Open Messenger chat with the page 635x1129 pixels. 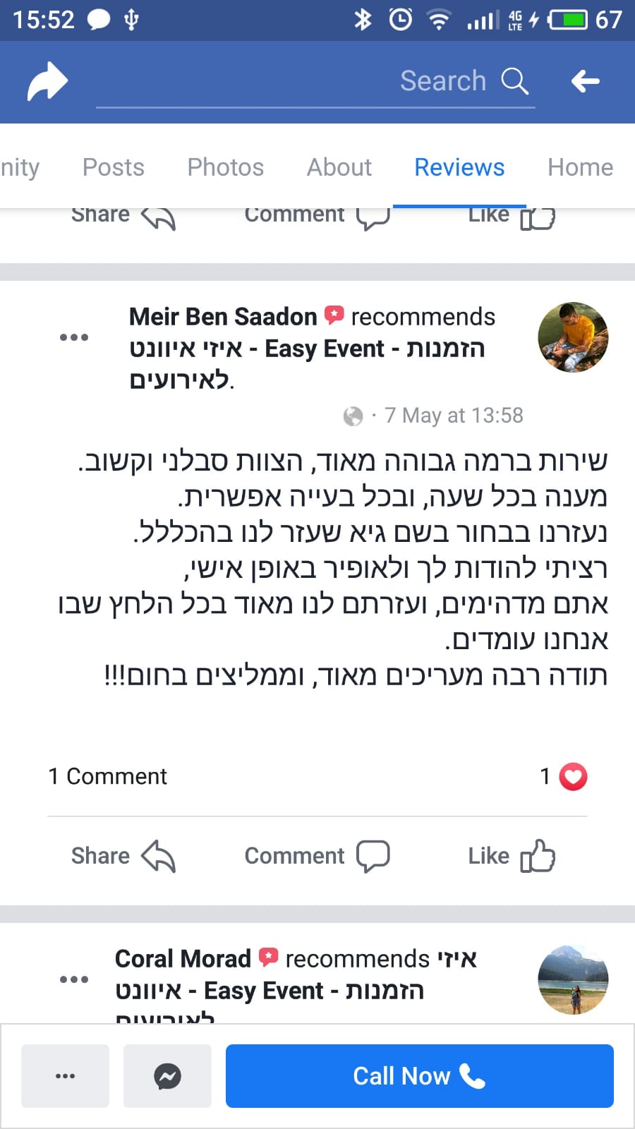167,1076
